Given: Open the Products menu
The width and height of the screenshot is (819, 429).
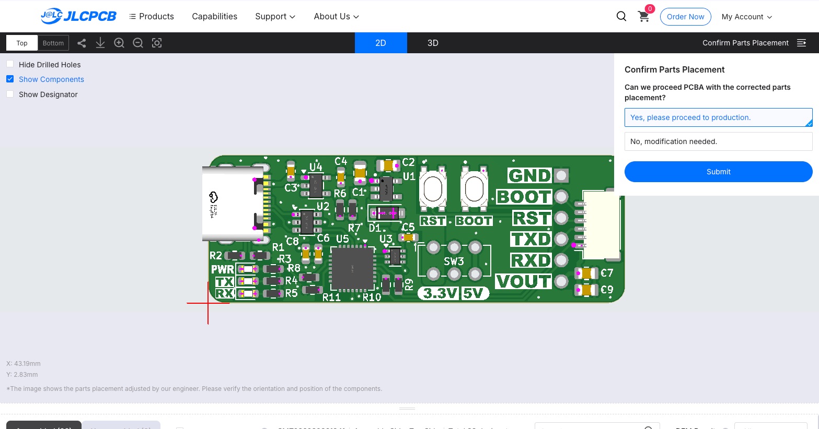Looking at the screenshot, I should [x=152, y=16].
